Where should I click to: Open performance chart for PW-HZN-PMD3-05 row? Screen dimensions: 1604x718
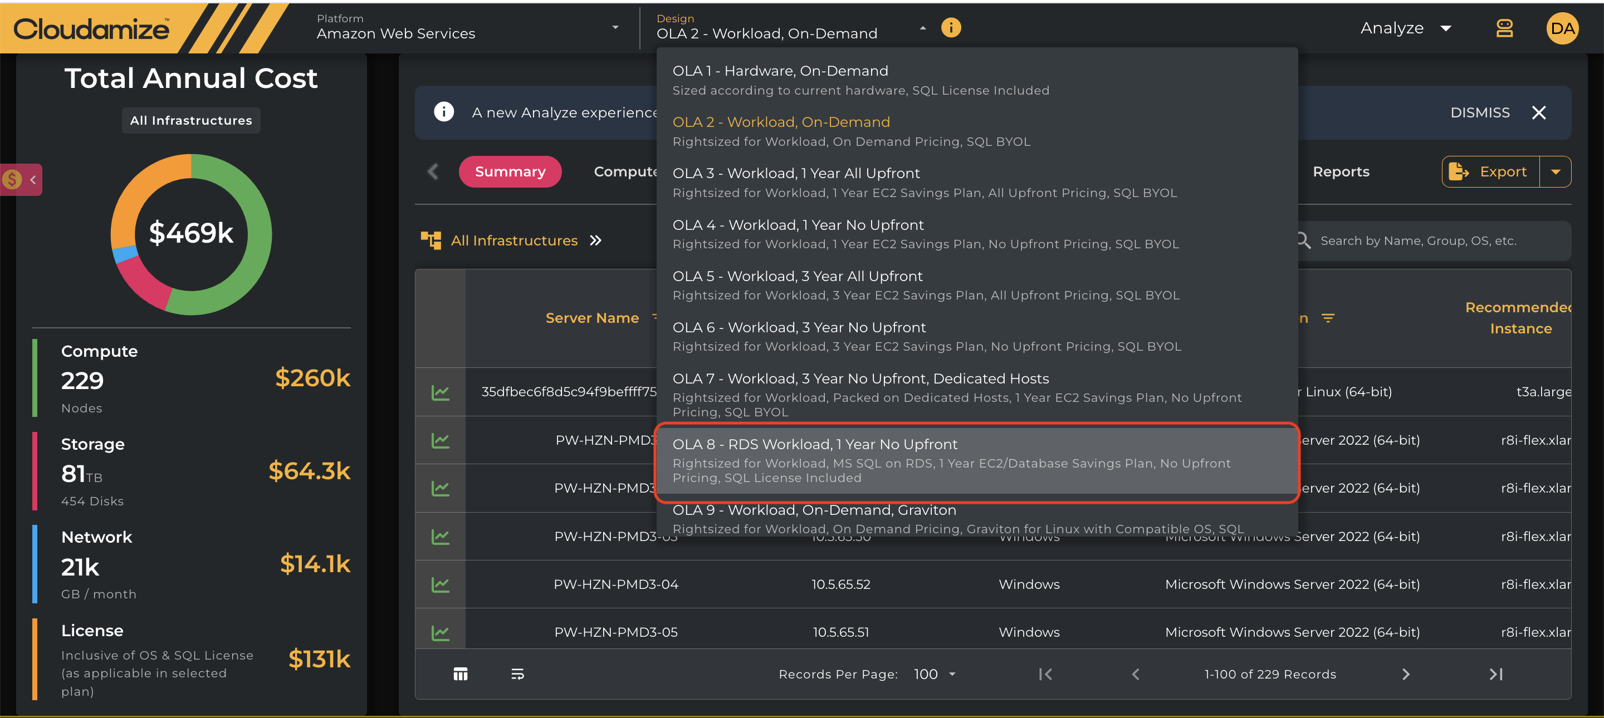tap(440, 632)
